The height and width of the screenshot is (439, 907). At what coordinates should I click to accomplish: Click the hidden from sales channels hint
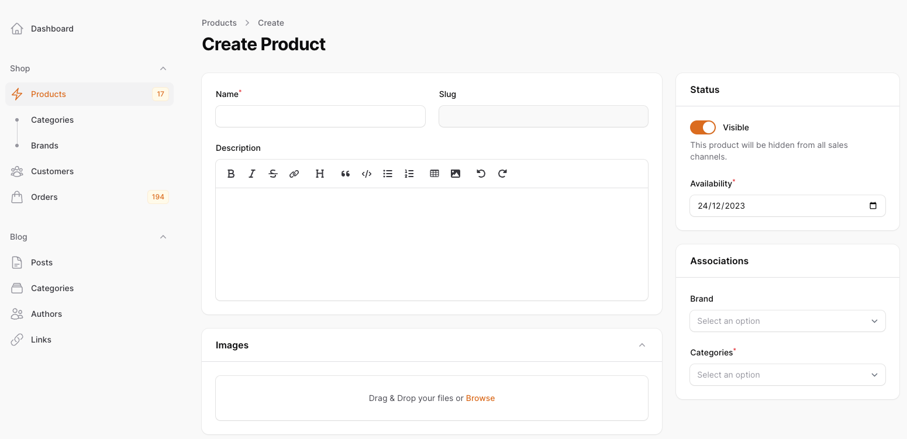click(769, 151)
